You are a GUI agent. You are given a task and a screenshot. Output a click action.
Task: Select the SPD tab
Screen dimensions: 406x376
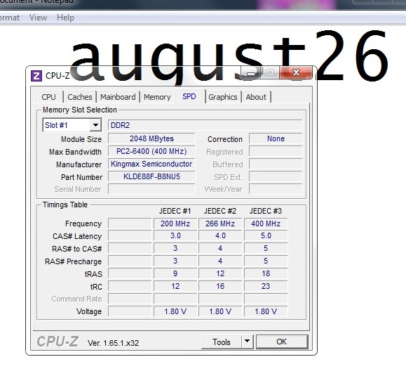[189, 96]
